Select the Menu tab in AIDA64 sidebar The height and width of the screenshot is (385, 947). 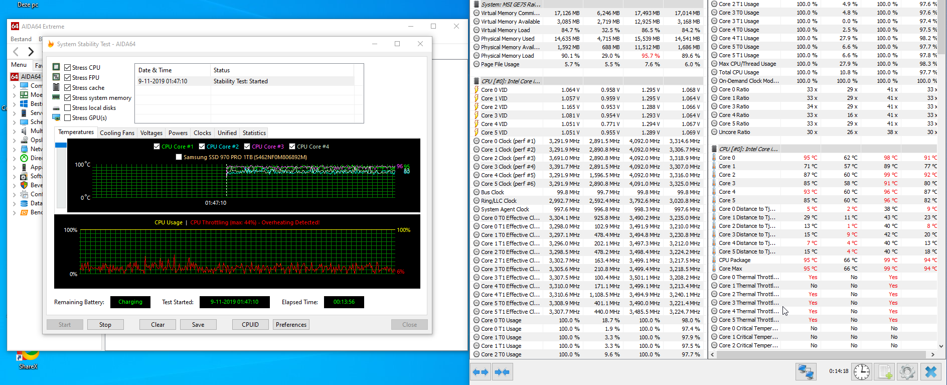point(19,65)
